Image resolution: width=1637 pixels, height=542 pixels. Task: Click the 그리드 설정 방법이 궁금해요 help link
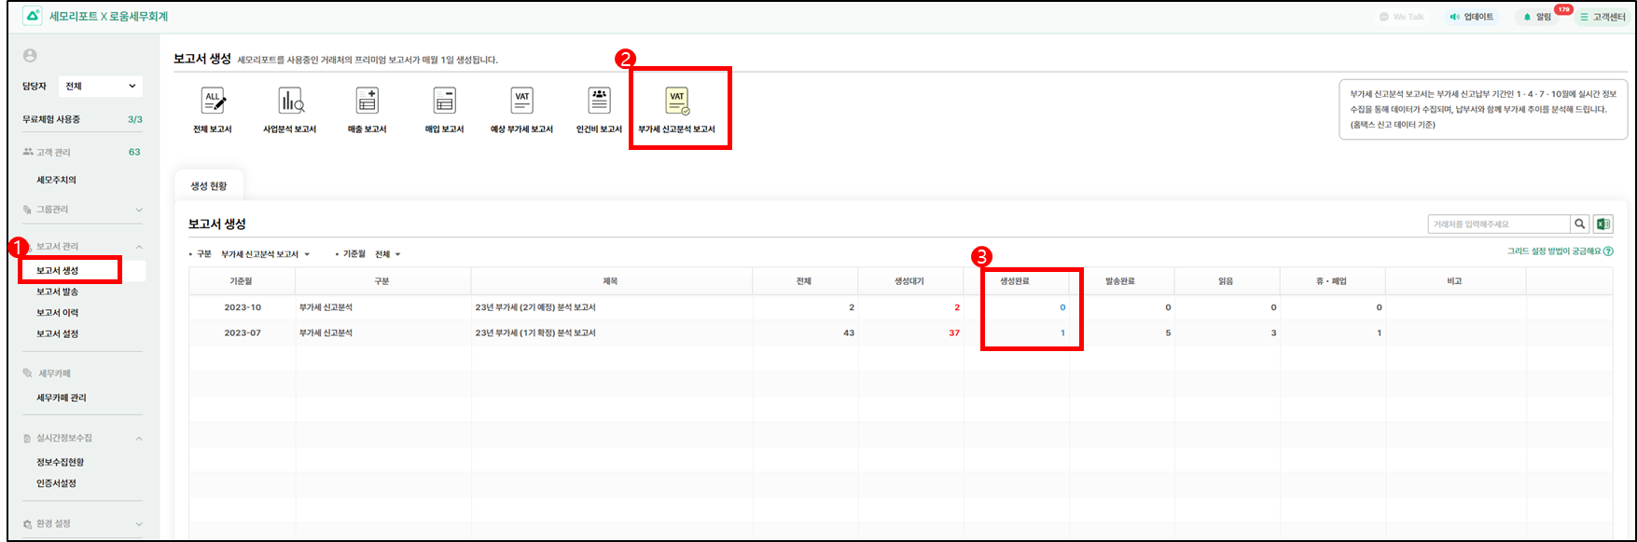pos(1560,251)
